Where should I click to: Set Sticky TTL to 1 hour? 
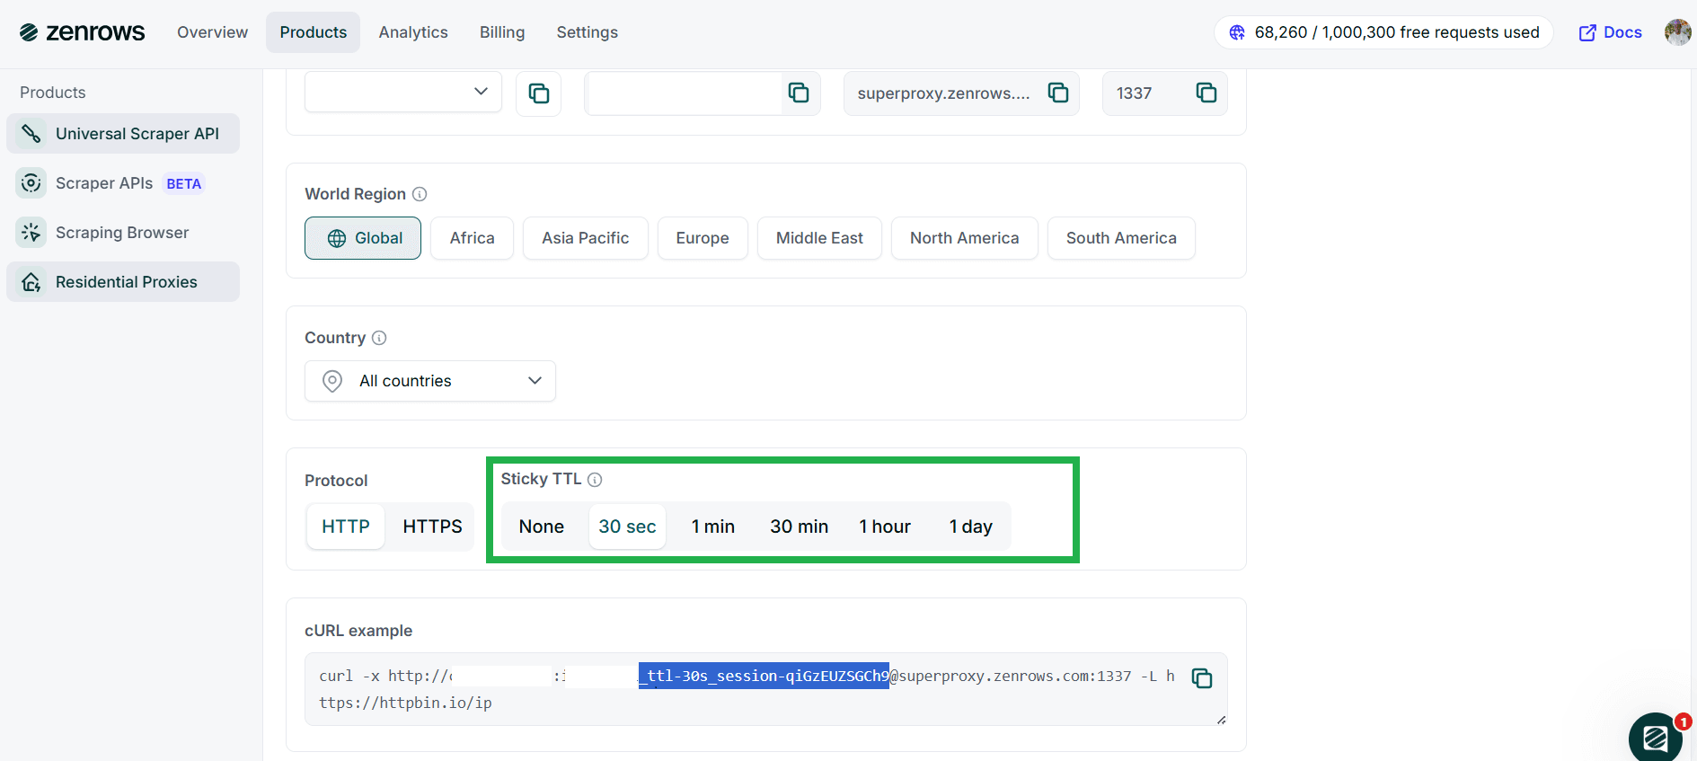(x=885, y=527)
